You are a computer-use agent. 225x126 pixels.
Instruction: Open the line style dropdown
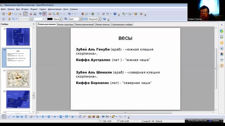(31, 19)
